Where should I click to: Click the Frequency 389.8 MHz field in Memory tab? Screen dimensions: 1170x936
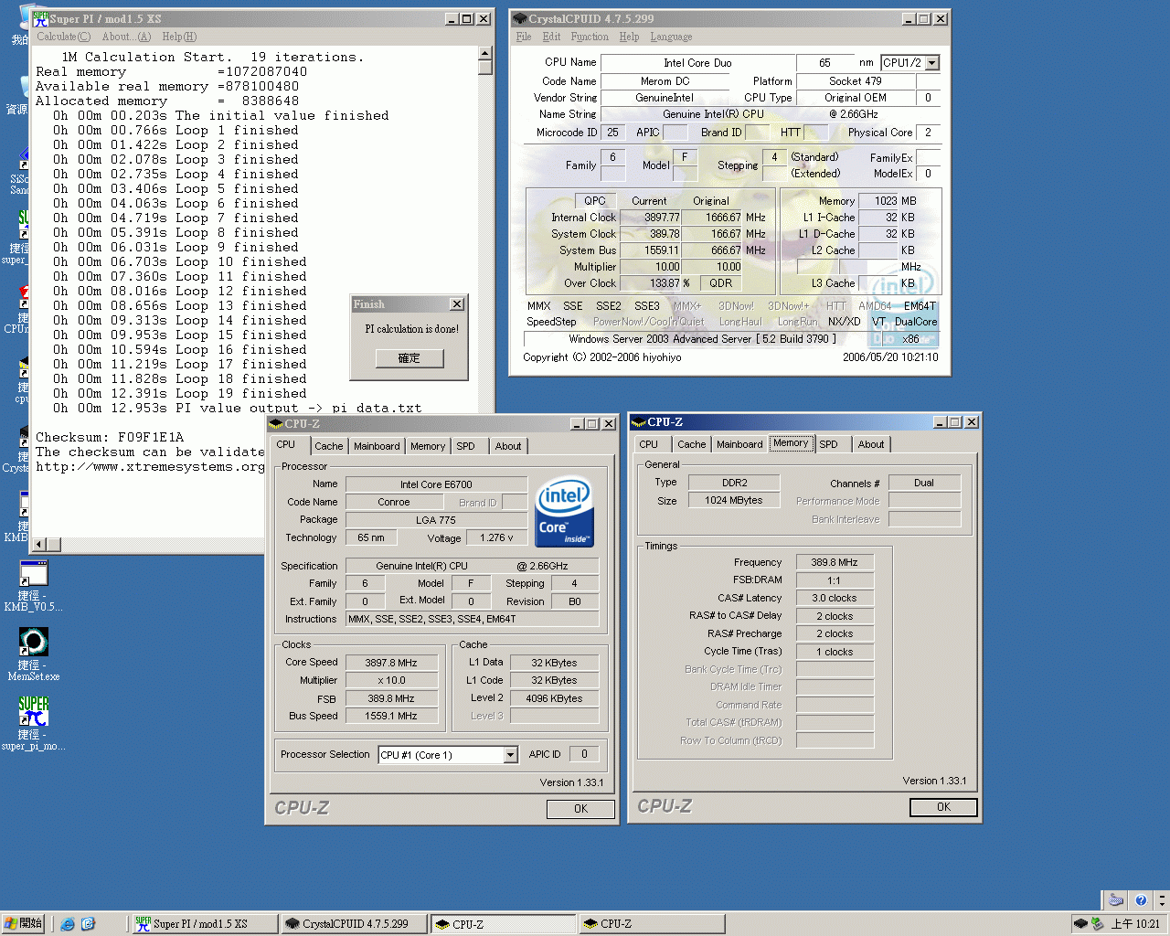(835, 562)
